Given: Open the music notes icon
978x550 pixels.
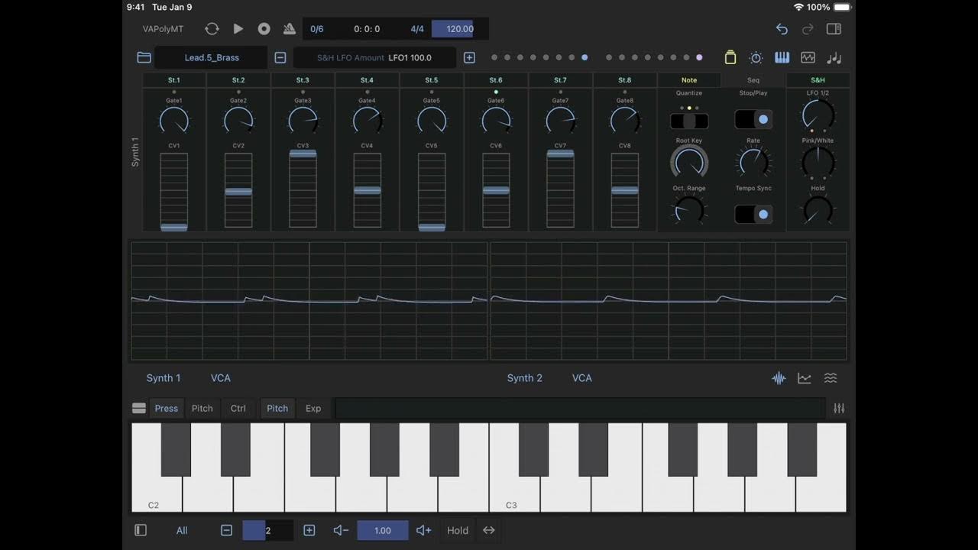Looking at the screenshot, I should [834, 57].
